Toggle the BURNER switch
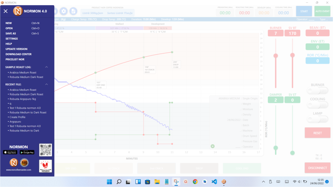This screenshot has height=187, width=333. click(317, 91)
